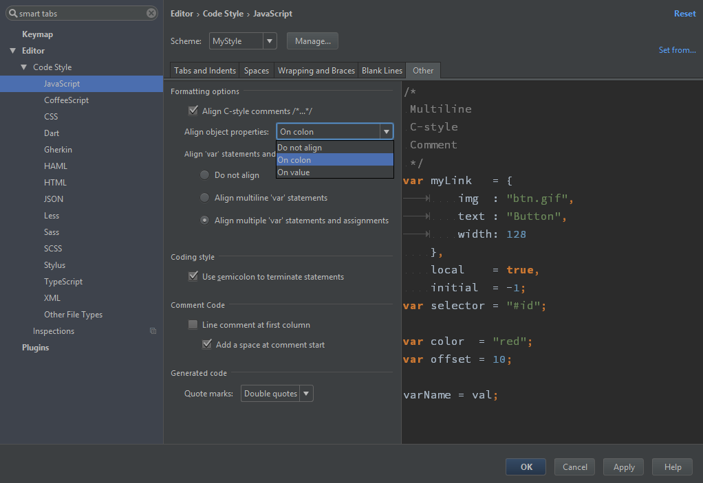Enable Line comment at first column
The height and width of the screenshot is (483, 703).
point(193,324)
